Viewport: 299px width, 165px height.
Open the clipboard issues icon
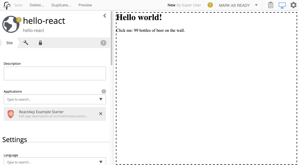click(271, 5)
